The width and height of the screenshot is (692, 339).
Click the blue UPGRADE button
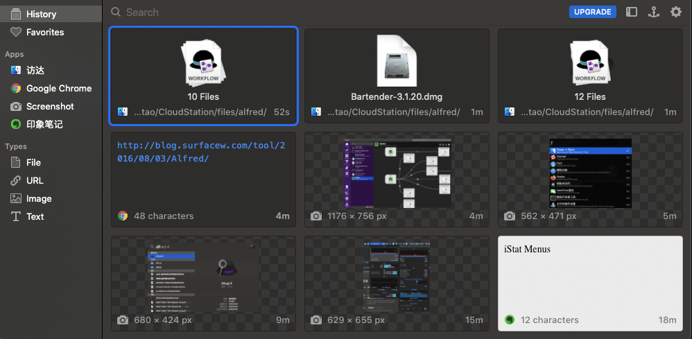coord(592,12)
